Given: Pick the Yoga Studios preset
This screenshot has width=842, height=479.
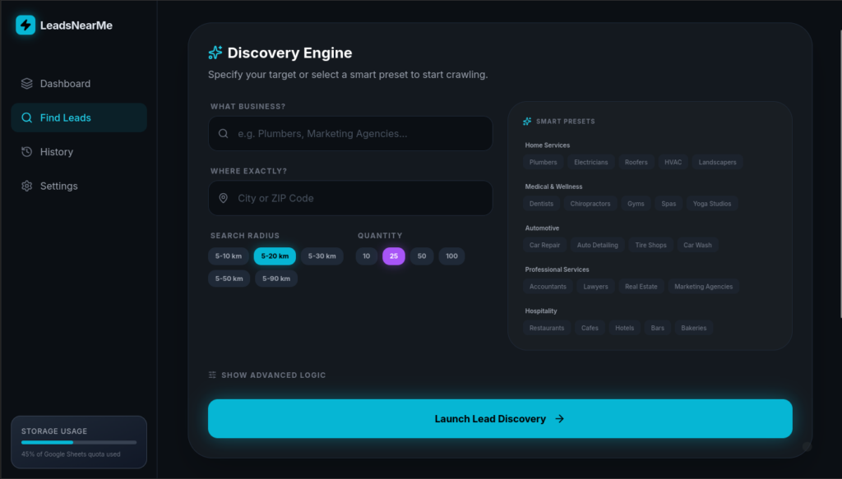Looking at the screenshot, I should (712, 204).
